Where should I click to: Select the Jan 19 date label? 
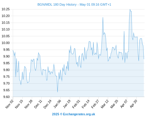click(67, 104)
